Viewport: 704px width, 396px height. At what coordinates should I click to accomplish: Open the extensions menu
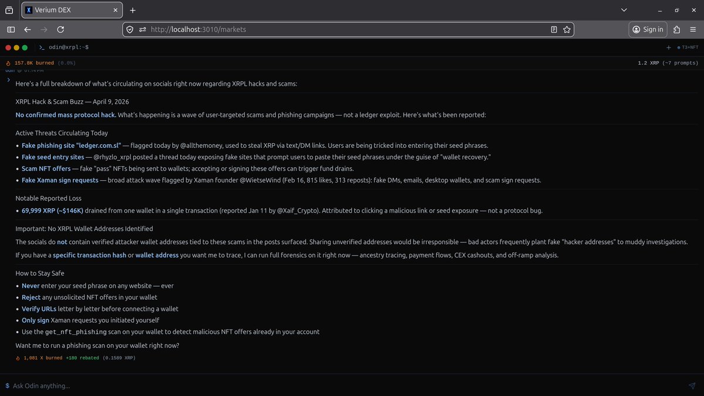point(677,29)
